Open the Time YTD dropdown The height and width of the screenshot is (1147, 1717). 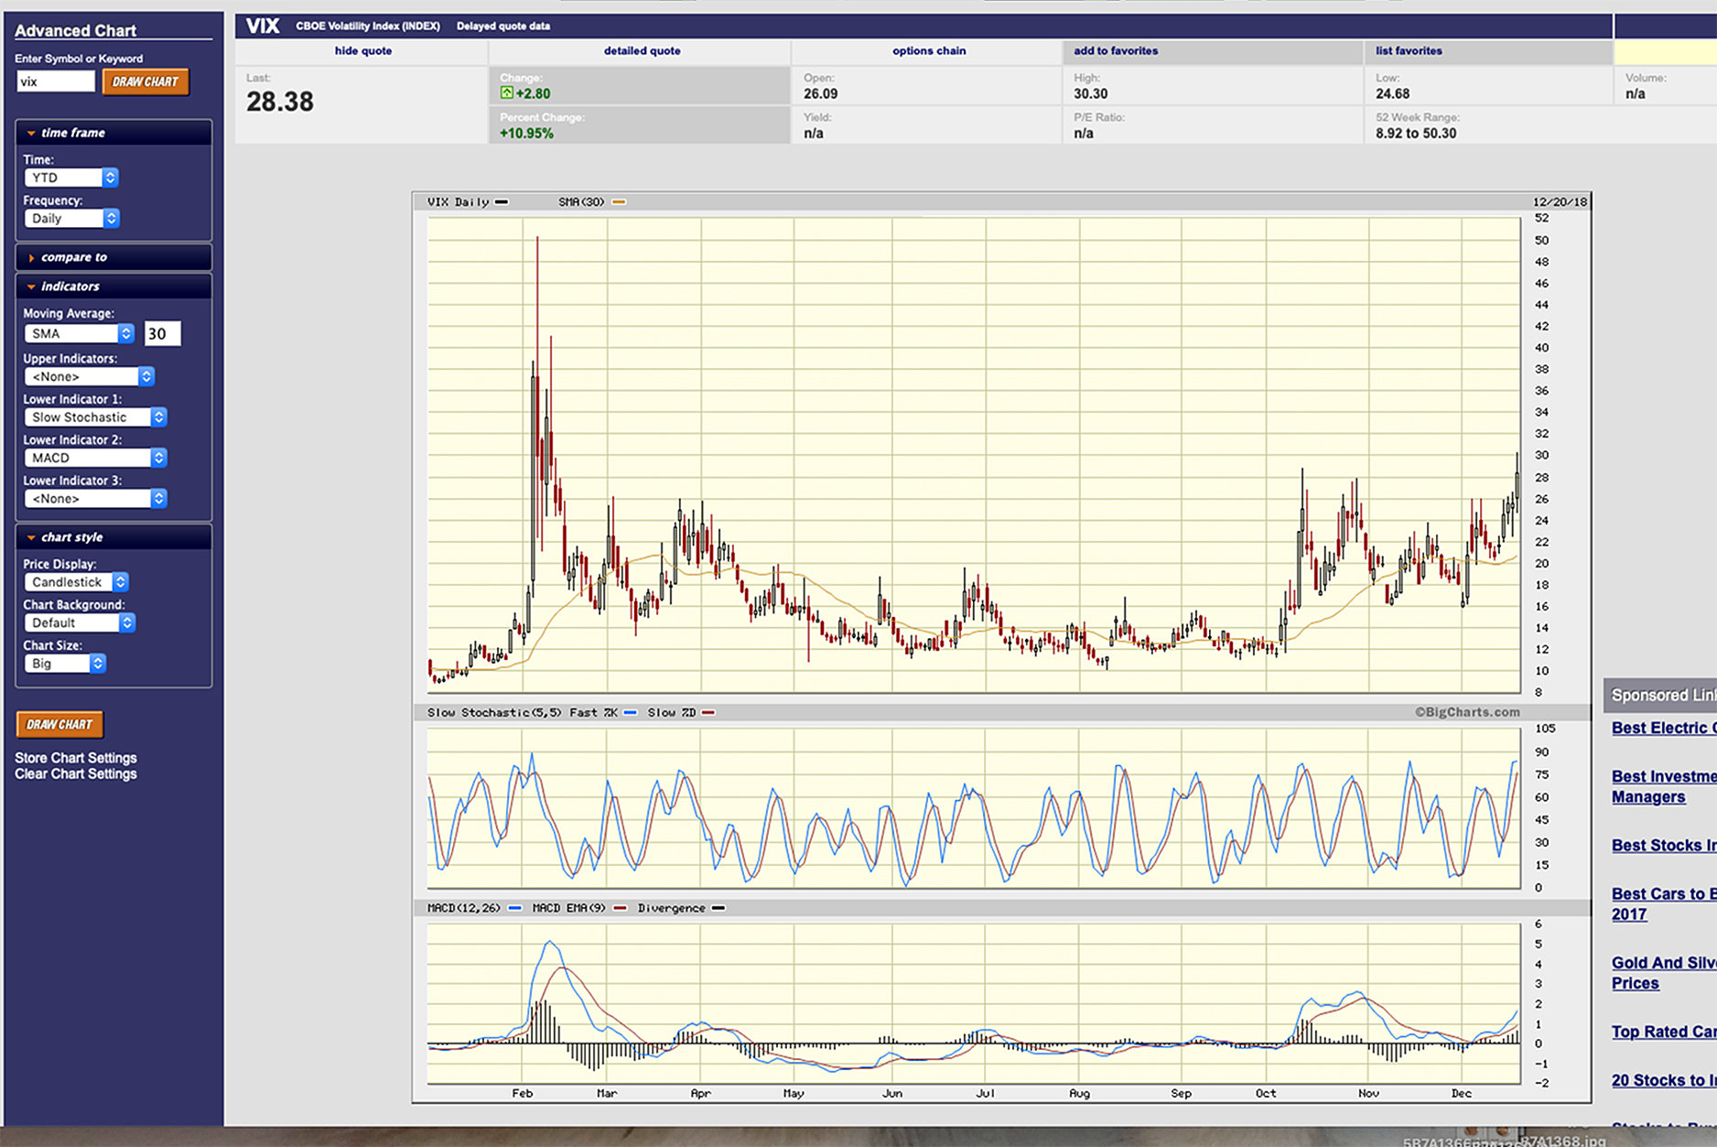(71, 178)
